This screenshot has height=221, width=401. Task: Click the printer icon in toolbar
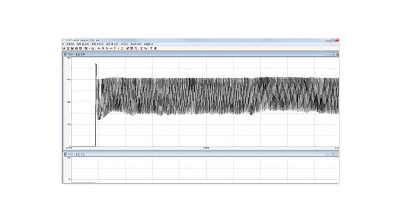pyautogui.click(x=76, y=48)
